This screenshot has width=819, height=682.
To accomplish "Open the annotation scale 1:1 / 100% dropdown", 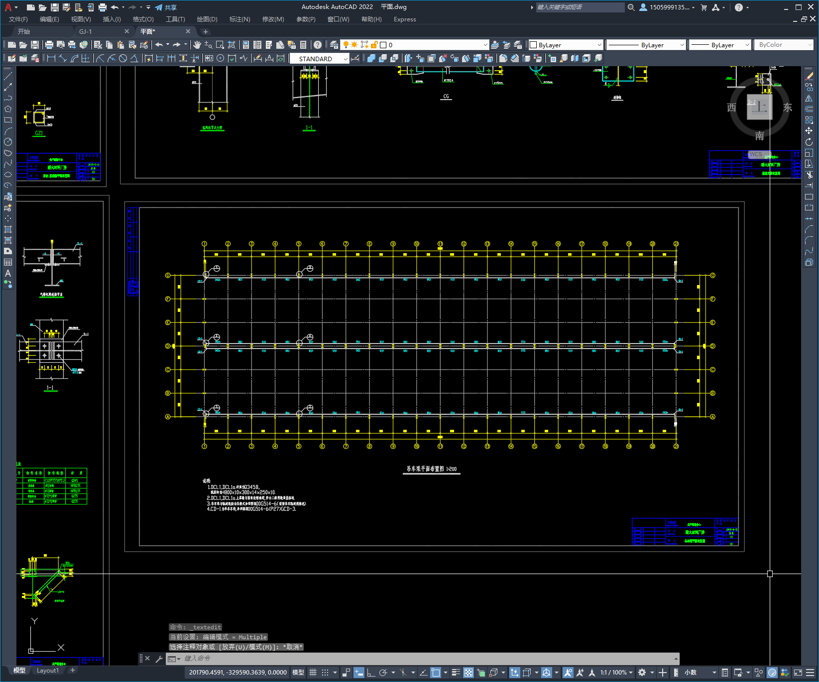I will (x=616, y=673).
